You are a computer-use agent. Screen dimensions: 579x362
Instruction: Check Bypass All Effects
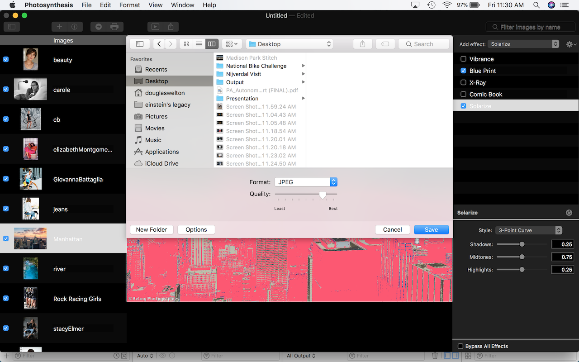pos(460,346)
